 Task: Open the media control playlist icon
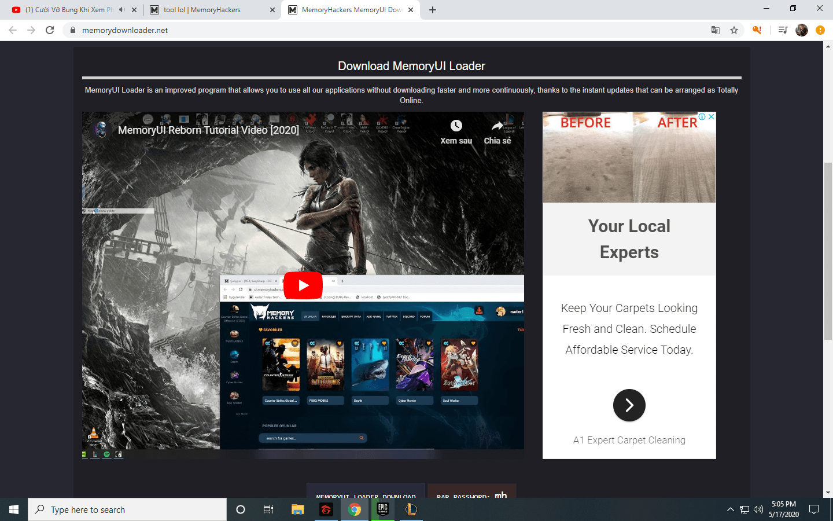pos(783,30)
